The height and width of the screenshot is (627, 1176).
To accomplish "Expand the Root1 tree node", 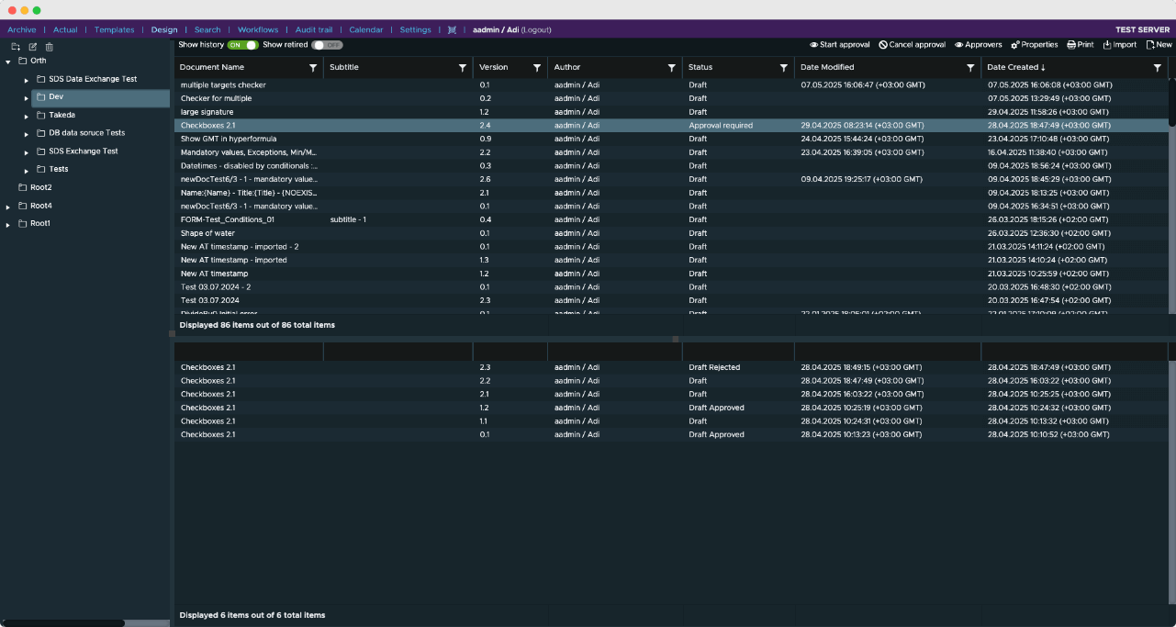I will (x=8, y=224).
